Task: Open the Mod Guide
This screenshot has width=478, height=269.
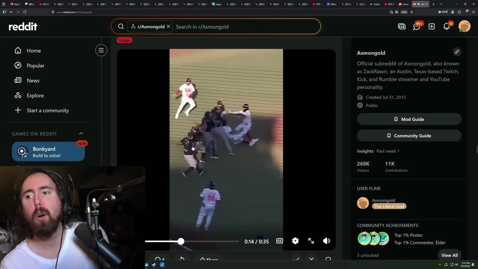Action: tap(409, 119)
